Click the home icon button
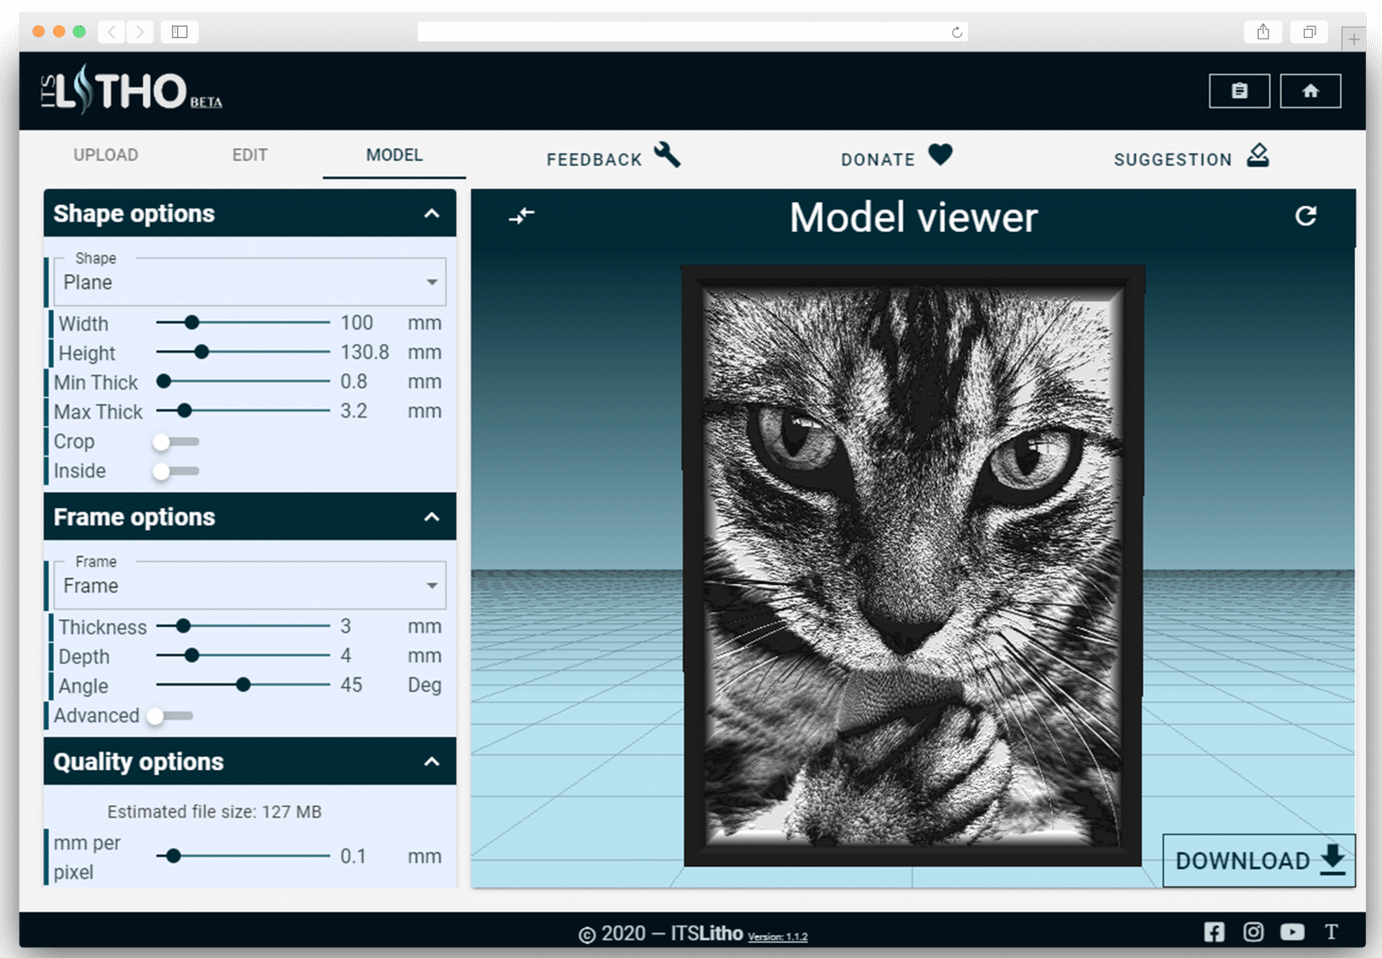 click(1310, 91)
